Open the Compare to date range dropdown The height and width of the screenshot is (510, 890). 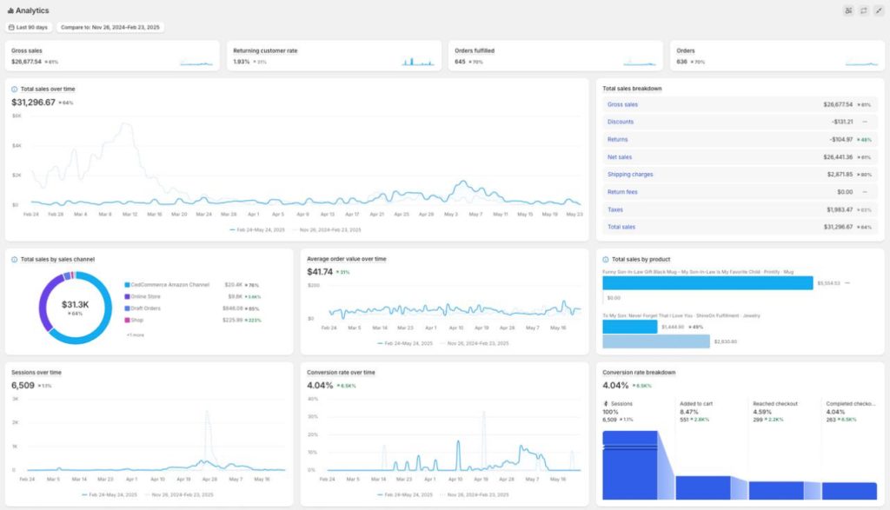click(x=110, y=28)
